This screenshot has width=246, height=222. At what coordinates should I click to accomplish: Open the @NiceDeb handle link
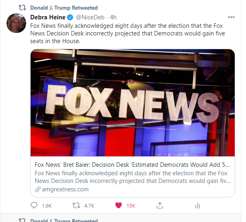point(90,17)
